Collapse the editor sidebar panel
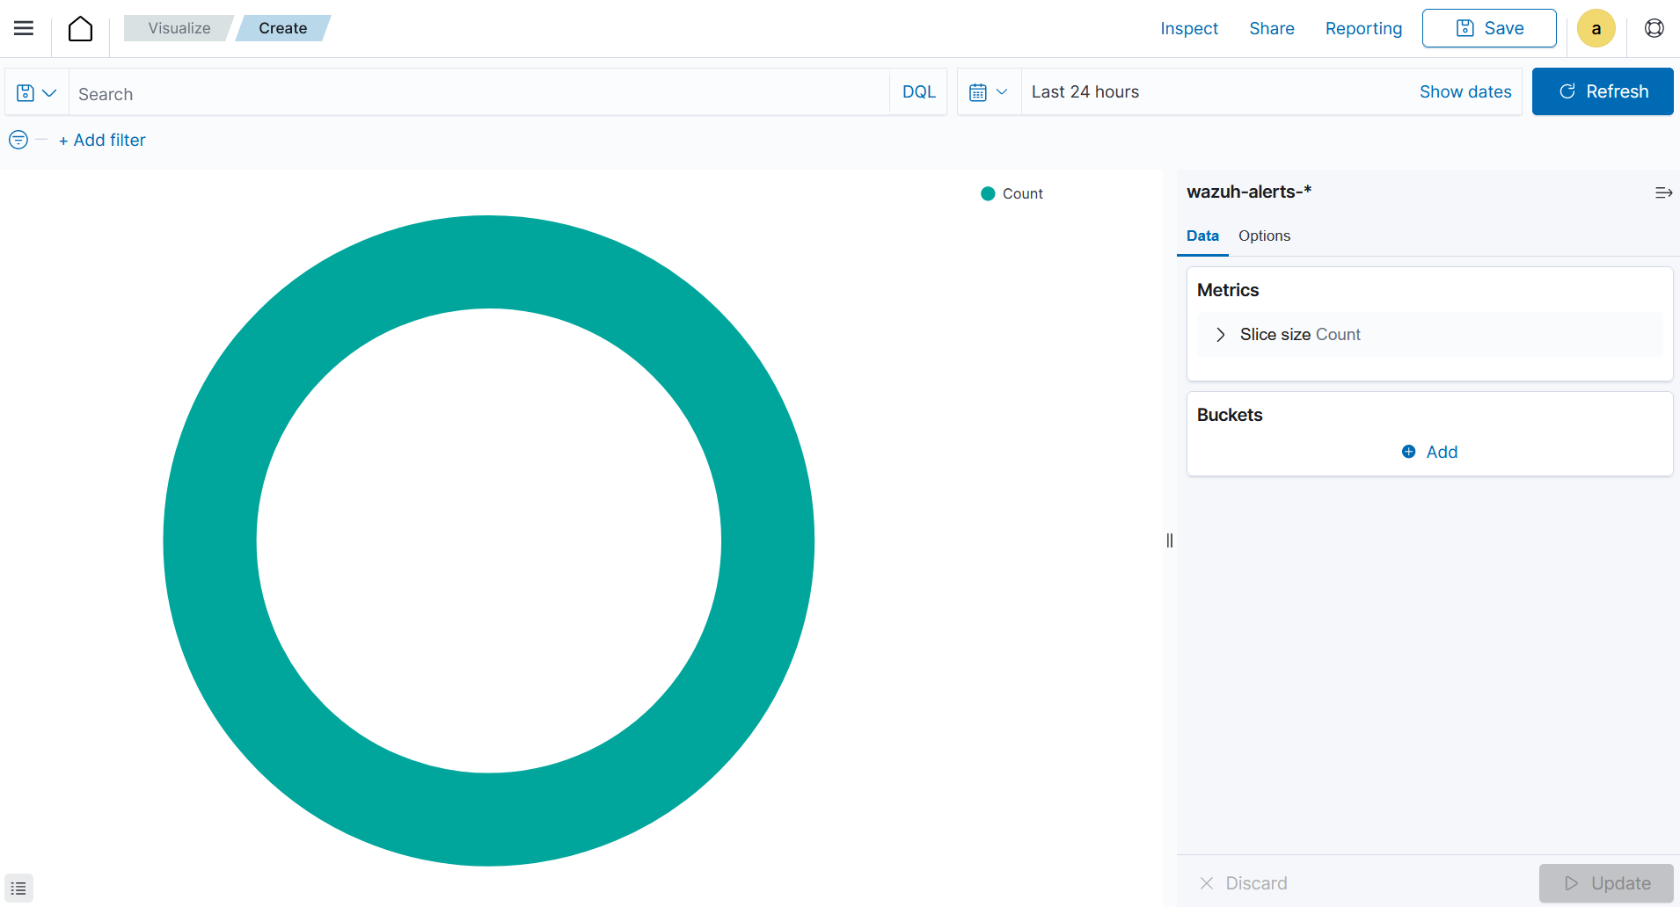This screenshot has width=1680, height=907. pyautogui.click(x=1663, y=192)
